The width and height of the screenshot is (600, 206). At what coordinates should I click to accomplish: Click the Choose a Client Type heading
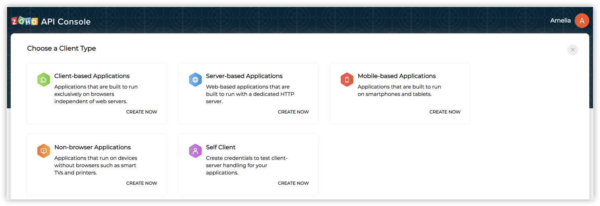[x=62, y=48]
